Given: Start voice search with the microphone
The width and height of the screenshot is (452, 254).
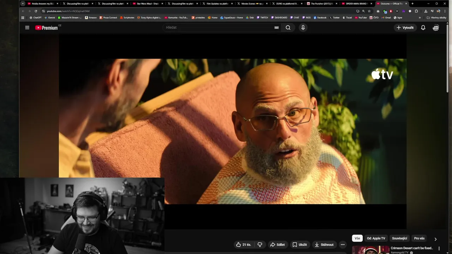Looking at the screenshot, I should click(x=303, y=28).
